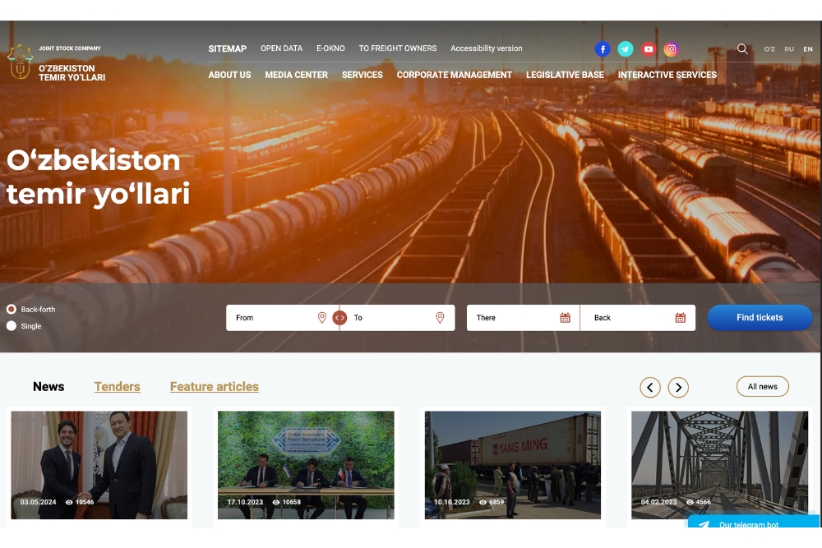Select the Single trip option

click(12, 326)
